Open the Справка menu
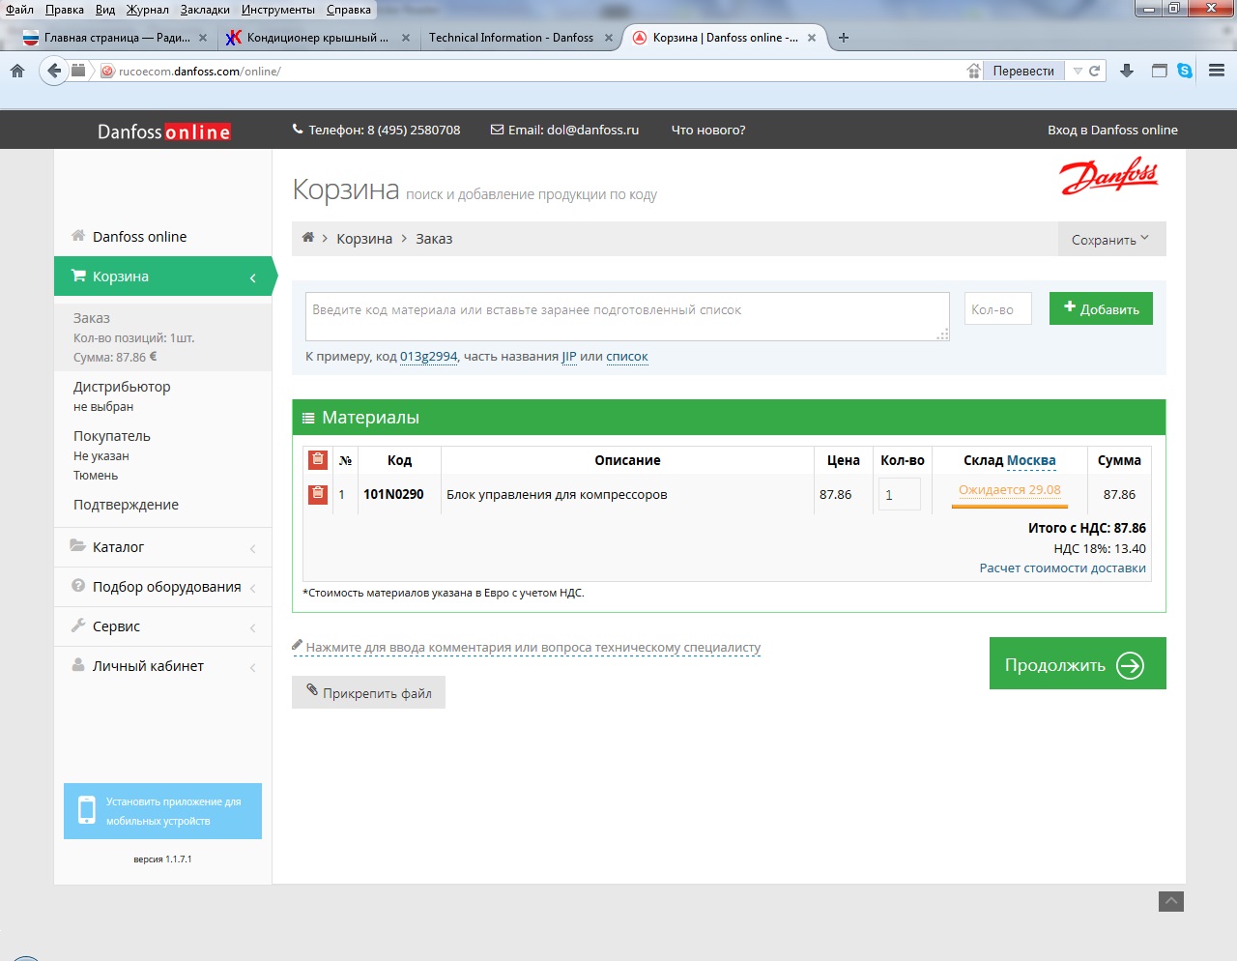Viewport: 1237px width, 961px height. tap(349, 10)
